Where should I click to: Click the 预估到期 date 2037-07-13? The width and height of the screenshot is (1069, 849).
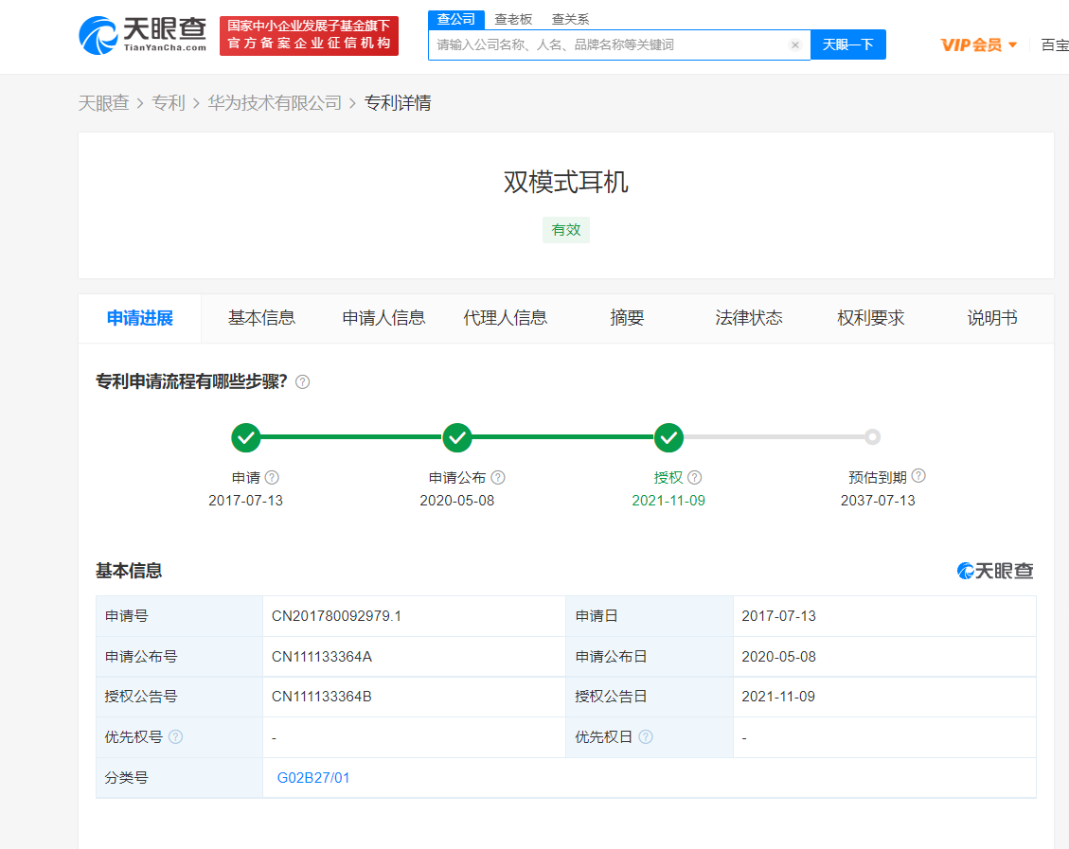[x=878, y=501]
